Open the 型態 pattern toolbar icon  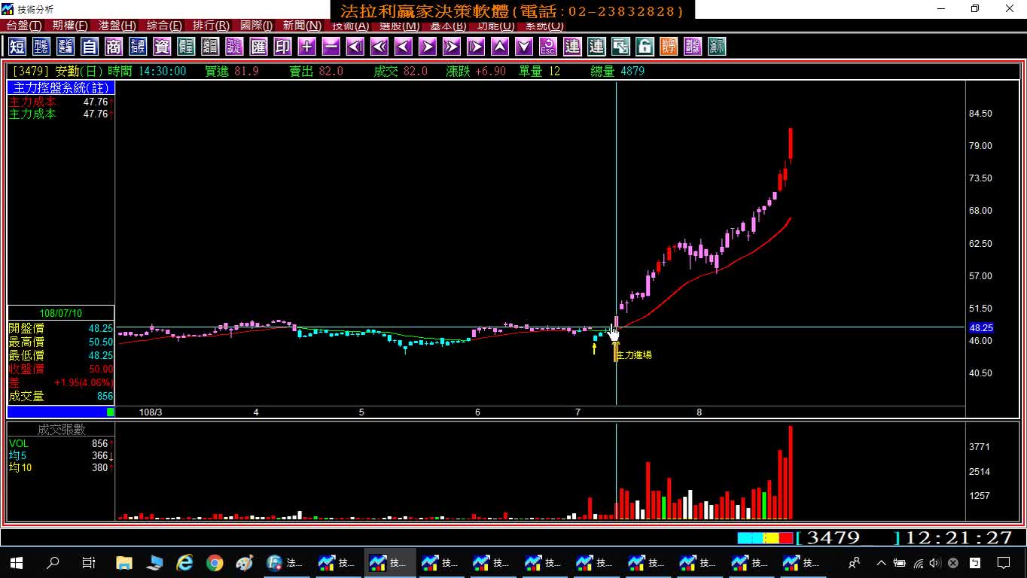[41, 47]
